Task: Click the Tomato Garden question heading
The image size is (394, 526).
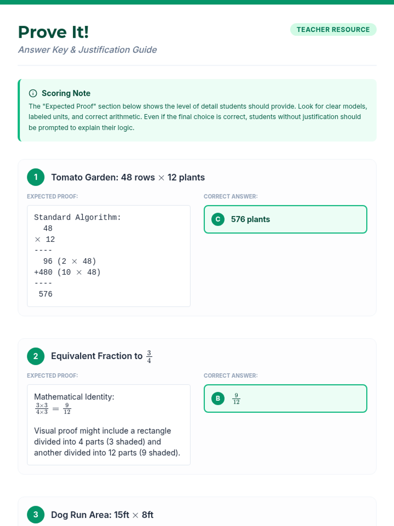Action: (x=128, y=178)
